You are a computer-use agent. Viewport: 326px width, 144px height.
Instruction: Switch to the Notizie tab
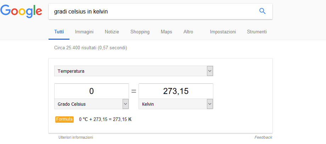point(112,32)
